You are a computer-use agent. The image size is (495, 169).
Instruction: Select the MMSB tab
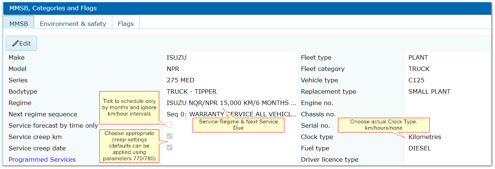click(x=19, y=24)
